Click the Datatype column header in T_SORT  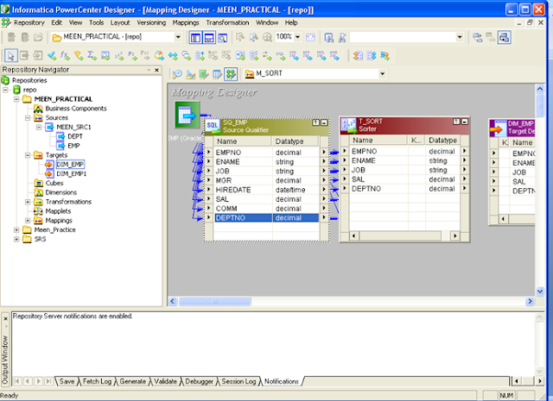point(442,140)
